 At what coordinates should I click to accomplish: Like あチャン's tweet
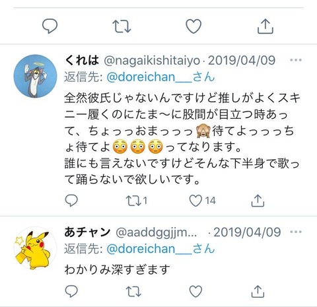tap(195, 291)
